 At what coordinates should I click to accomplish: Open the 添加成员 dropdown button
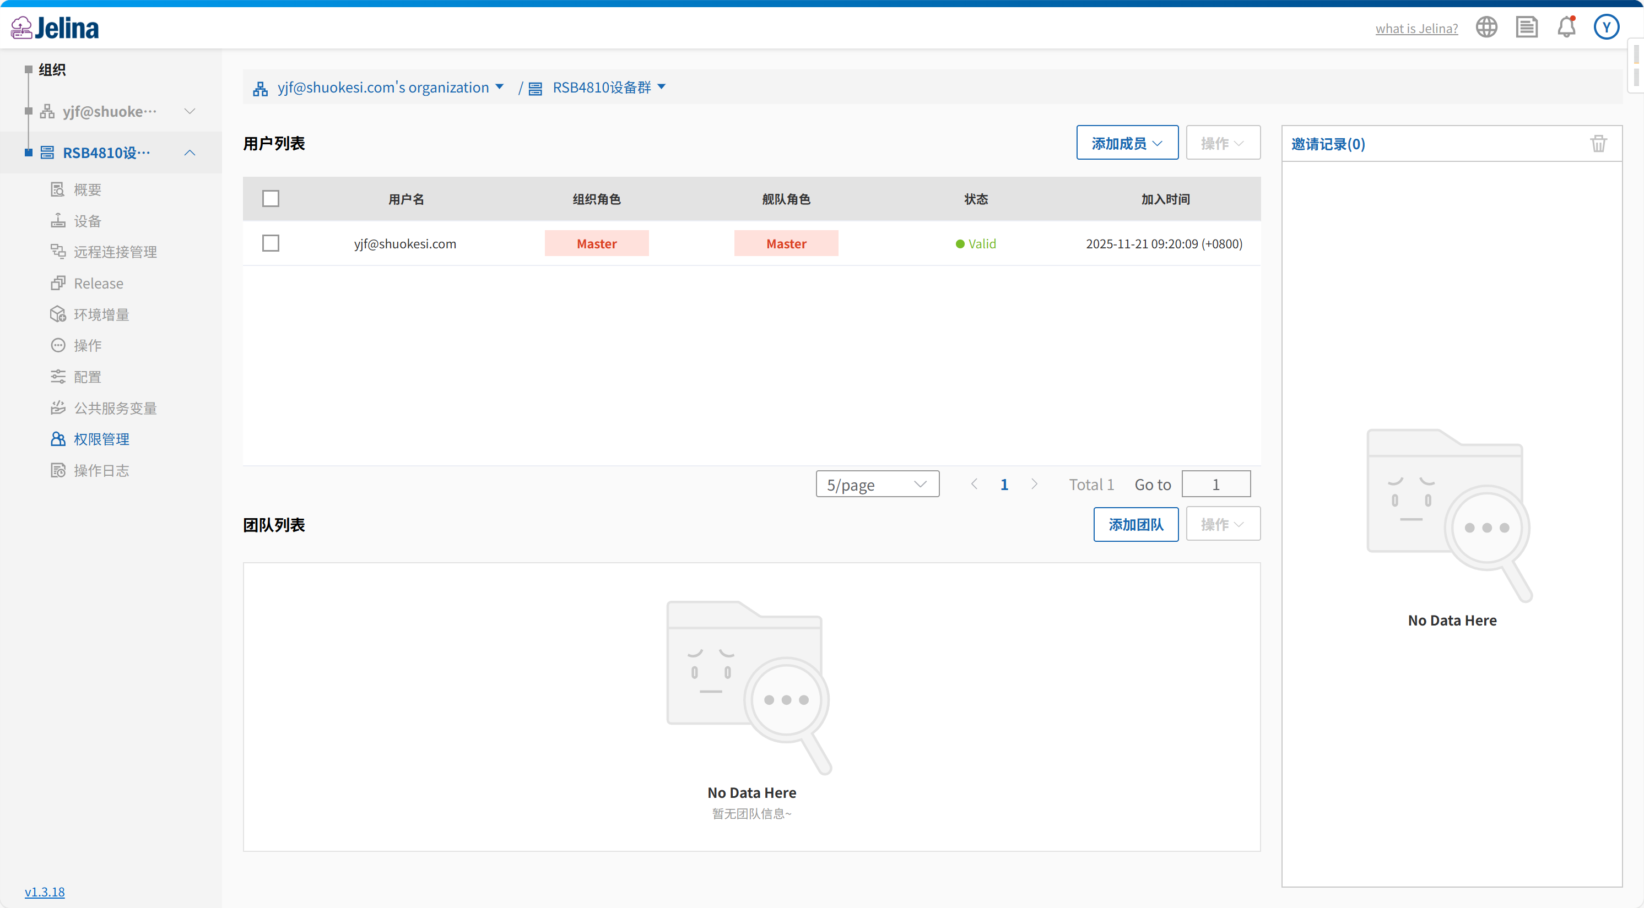pos(1127,144)
